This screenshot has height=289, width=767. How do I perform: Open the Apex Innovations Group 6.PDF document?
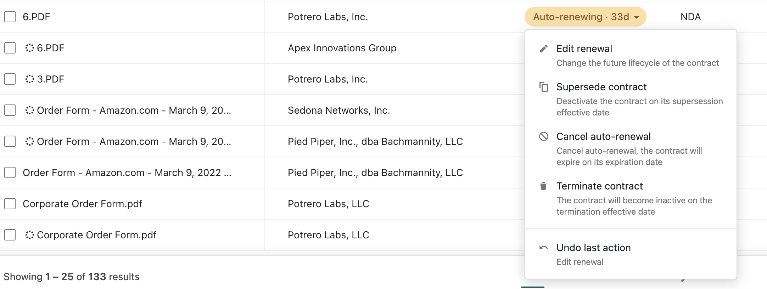click(x=51, y=48)
